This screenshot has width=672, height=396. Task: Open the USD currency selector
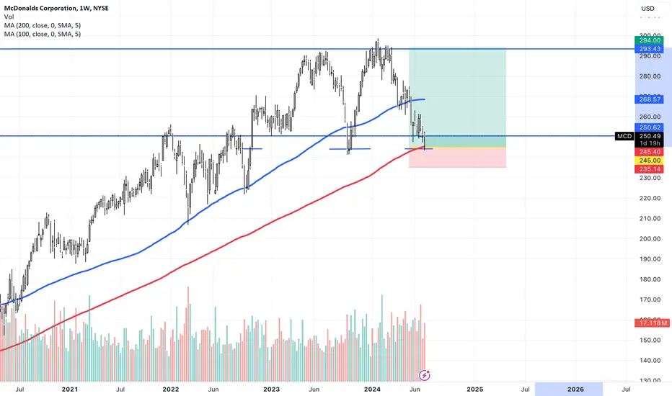coord(647,9)
